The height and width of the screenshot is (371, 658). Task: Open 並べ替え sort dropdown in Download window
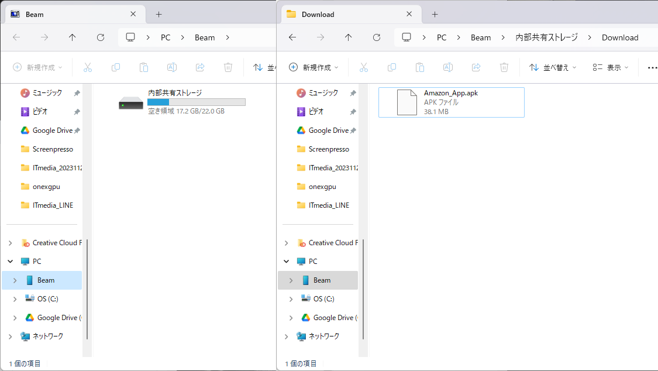click(x=553, y=67)
